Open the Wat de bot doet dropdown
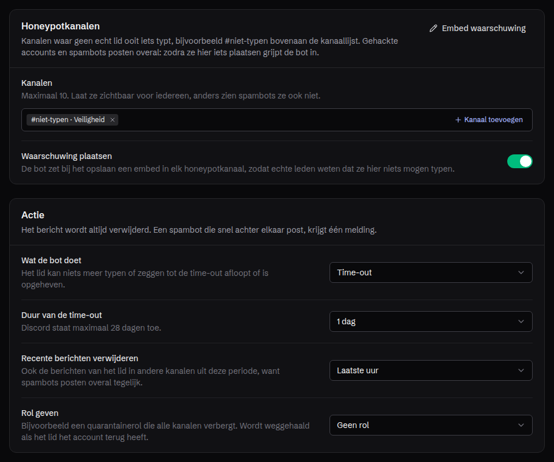Viewport: 554px width, 462px height. click(431, 272)
